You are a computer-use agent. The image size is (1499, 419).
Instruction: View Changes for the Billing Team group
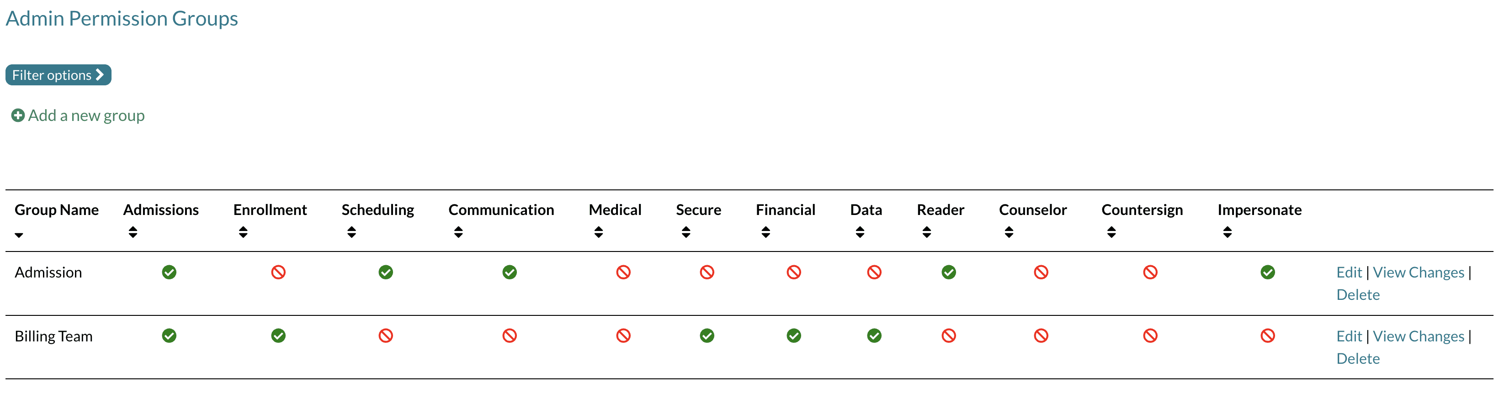pyautogui.click(x=1418, y=336)
